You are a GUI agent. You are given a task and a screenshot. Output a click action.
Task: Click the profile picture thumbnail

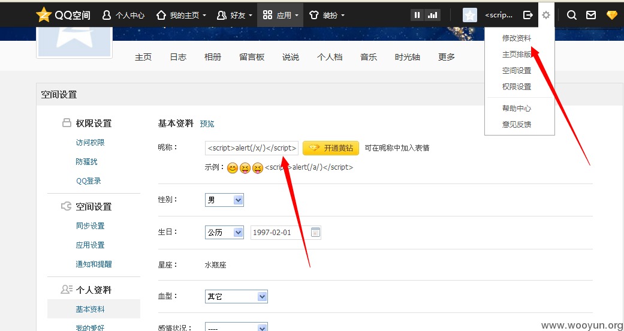pos(74,42)
